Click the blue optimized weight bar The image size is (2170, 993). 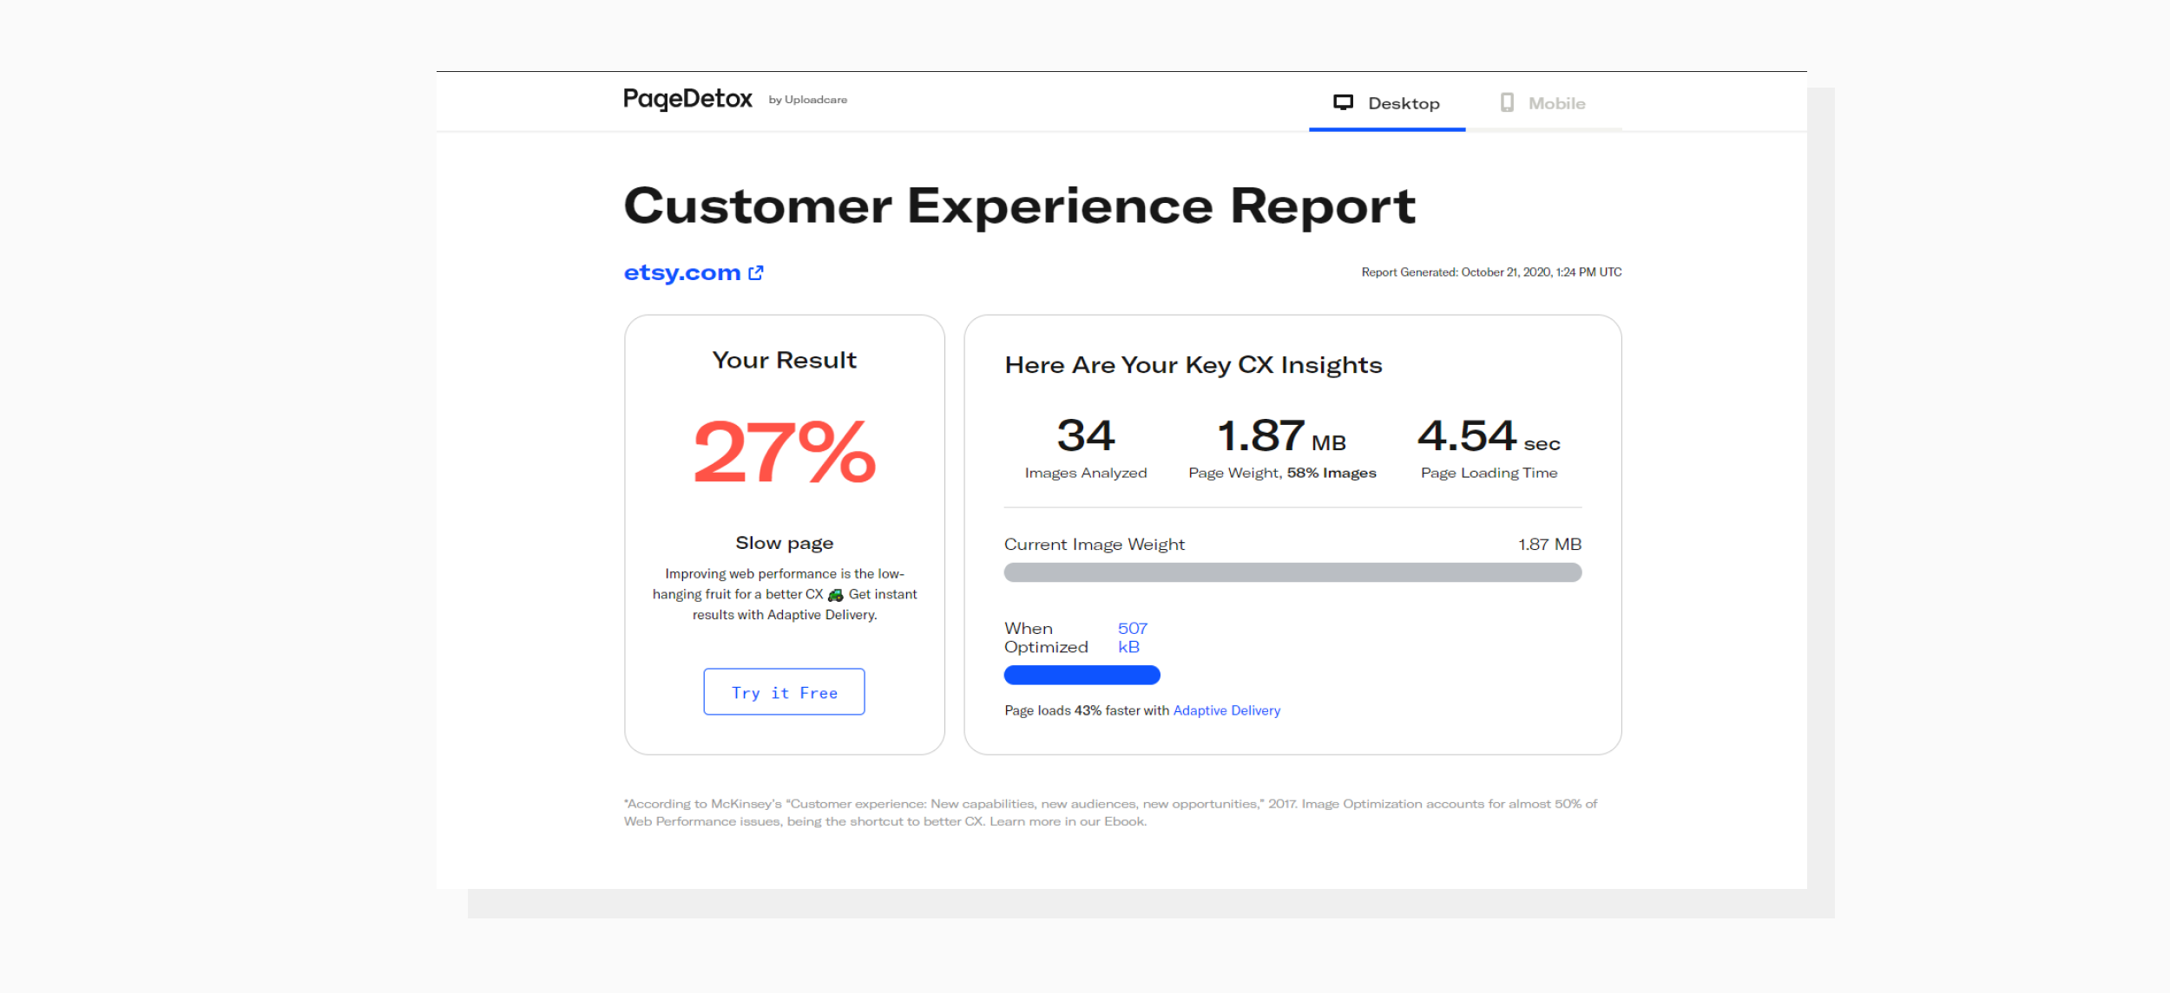(1082, 674)
